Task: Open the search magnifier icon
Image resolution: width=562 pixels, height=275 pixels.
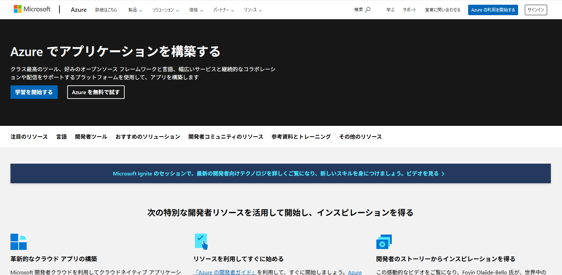Action: pos(368,9)
